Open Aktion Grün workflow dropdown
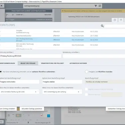125x125 pixels. [62, 92]
